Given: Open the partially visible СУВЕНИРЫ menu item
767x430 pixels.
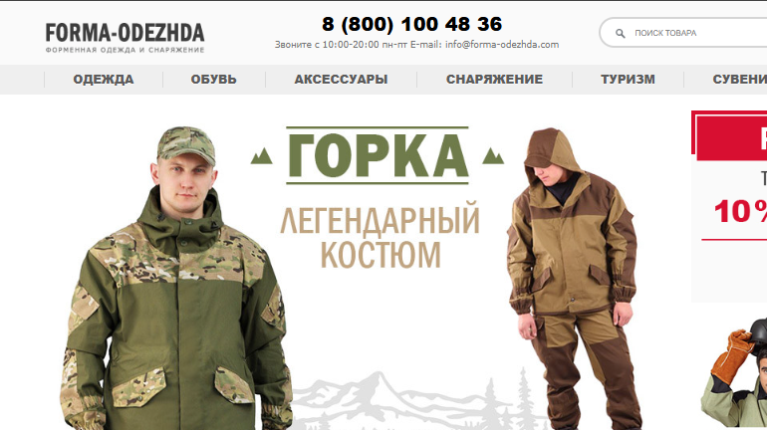Looking at the screenshot, I should [x=739, y=80].
